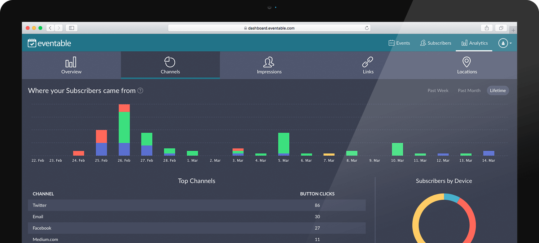
Task: Switch to the Overview tab
Action: (x=71, y=65)
